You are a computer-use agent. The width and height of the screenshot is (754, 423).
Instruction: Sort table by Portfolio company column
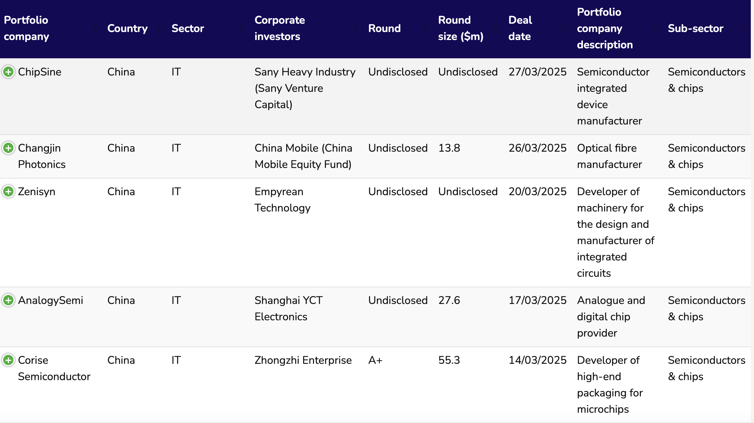tap(94, 28)
